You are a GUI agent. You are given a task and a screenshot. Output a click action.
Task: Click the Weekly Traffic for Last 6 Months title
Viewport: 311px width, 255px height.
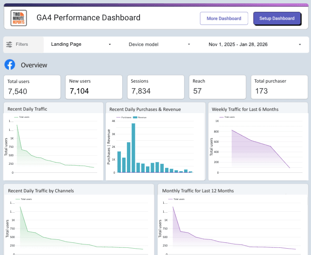(x=245, y=109)
